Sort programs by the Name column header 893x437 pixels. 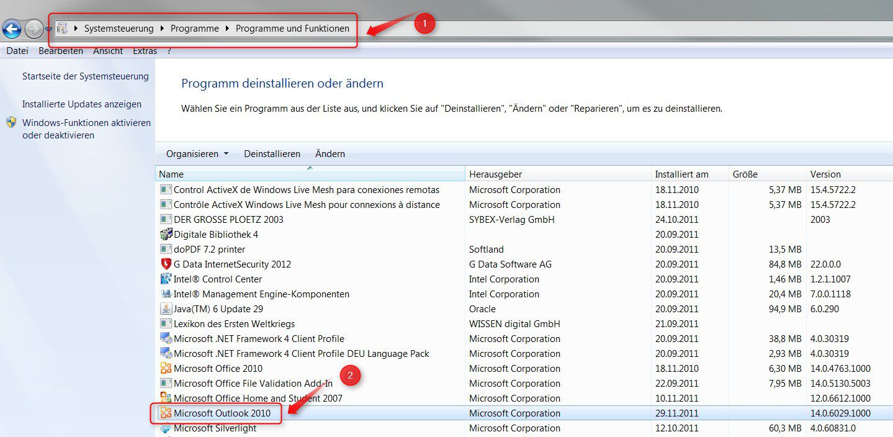coord(171,174)
